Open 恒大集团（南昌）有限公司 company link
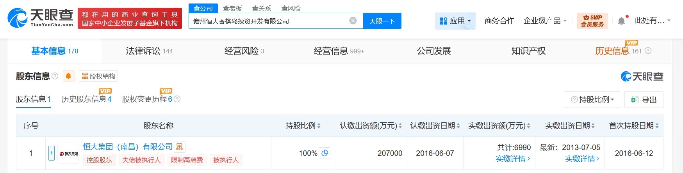The image size is (683, 173). coord(128,147)
